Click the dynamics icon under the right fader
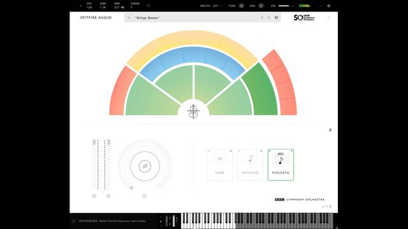Viewport: 408px width, 229px height. pos(108,196)
